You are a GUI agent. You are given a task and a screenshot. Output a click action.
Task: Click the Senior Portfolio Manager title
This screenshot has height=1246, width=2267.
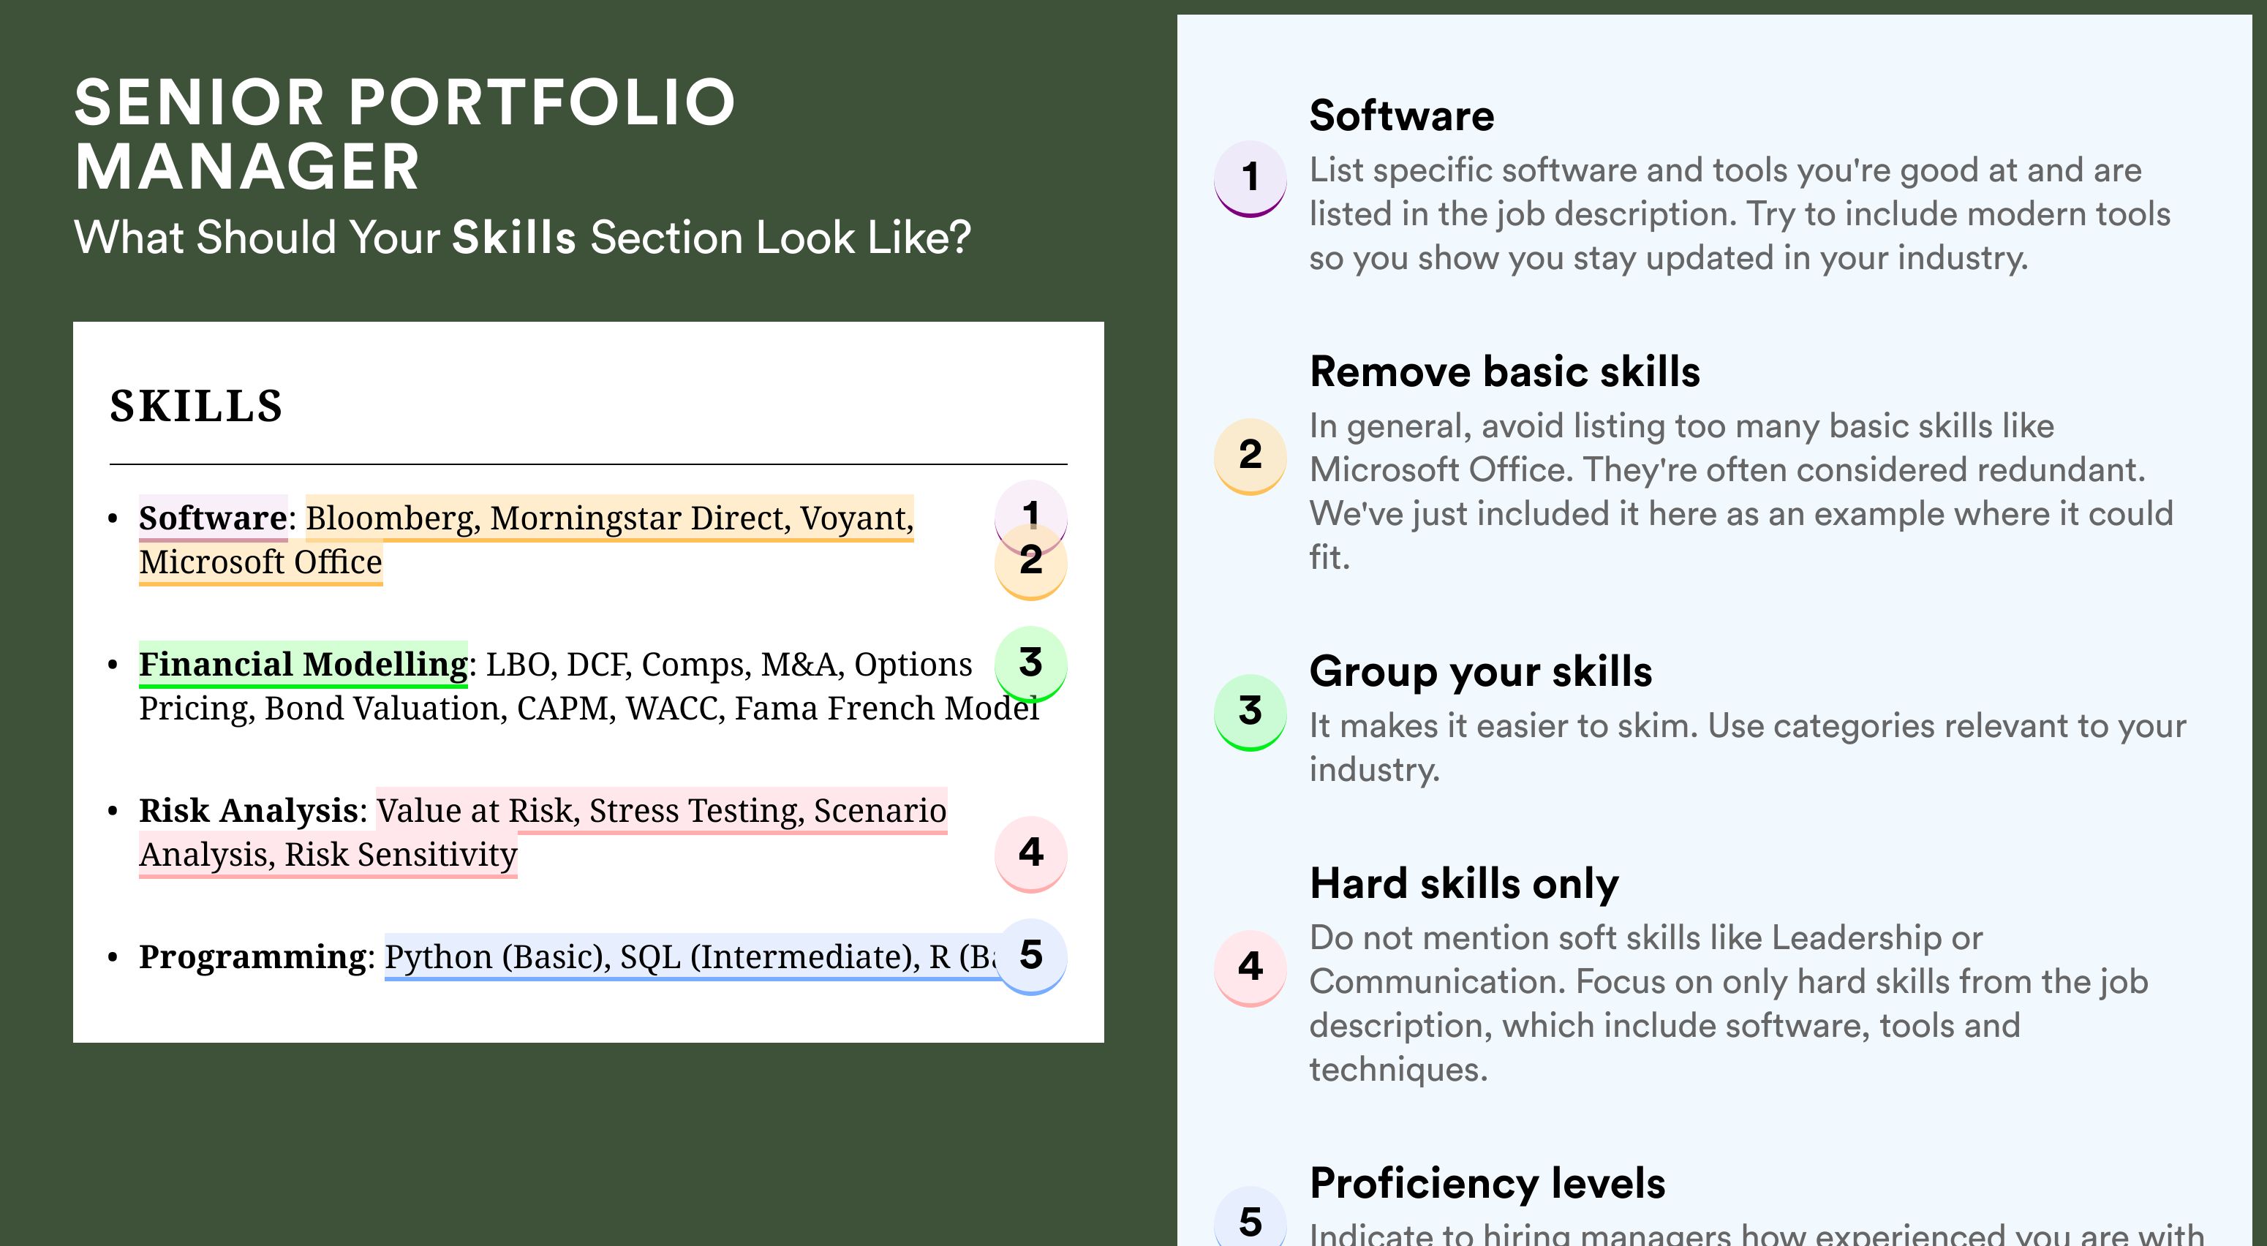point(404,134)
